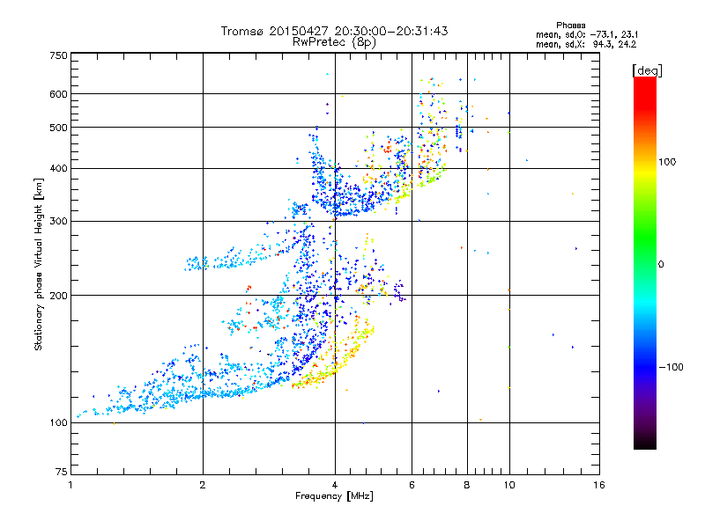Click the '0' label on the colorbar
Viewport: 705px width, 528px height.
(x=661, y=265)
